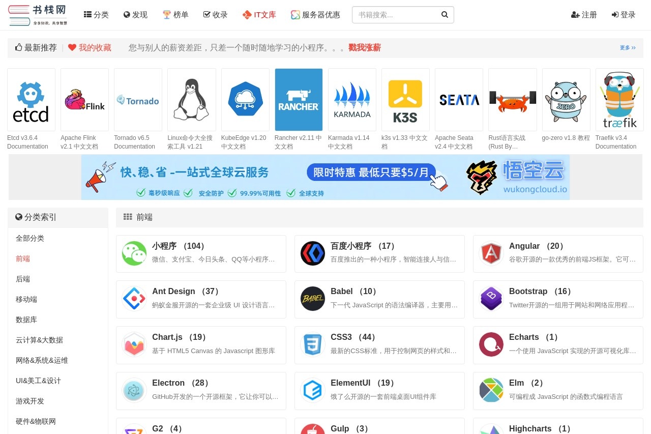Open the Bootstrap （16） category title

click(542, 292)
